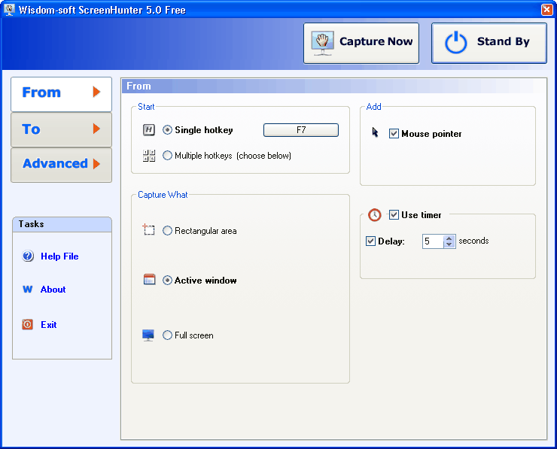Click the Stand By button
This screenshot has width=557, height=449.
click(x=489, y=42)
